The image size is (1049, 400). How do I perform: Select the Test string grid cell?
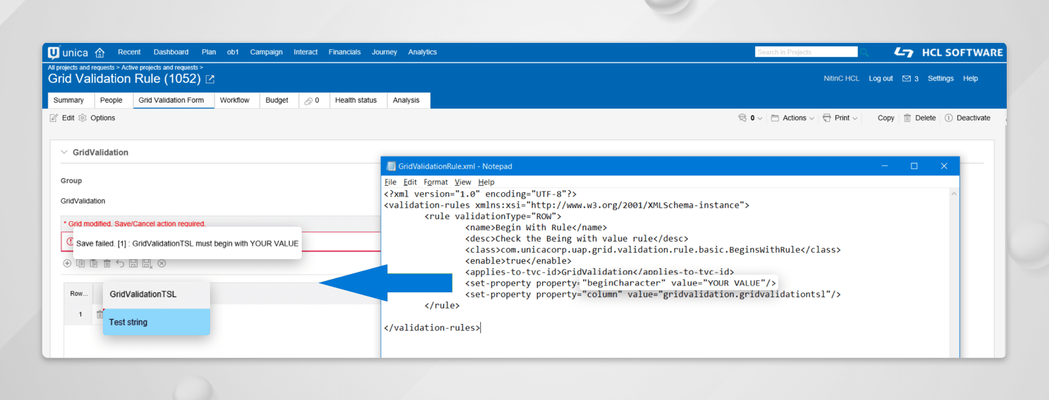pyautogui.click(x=156, y=322)
